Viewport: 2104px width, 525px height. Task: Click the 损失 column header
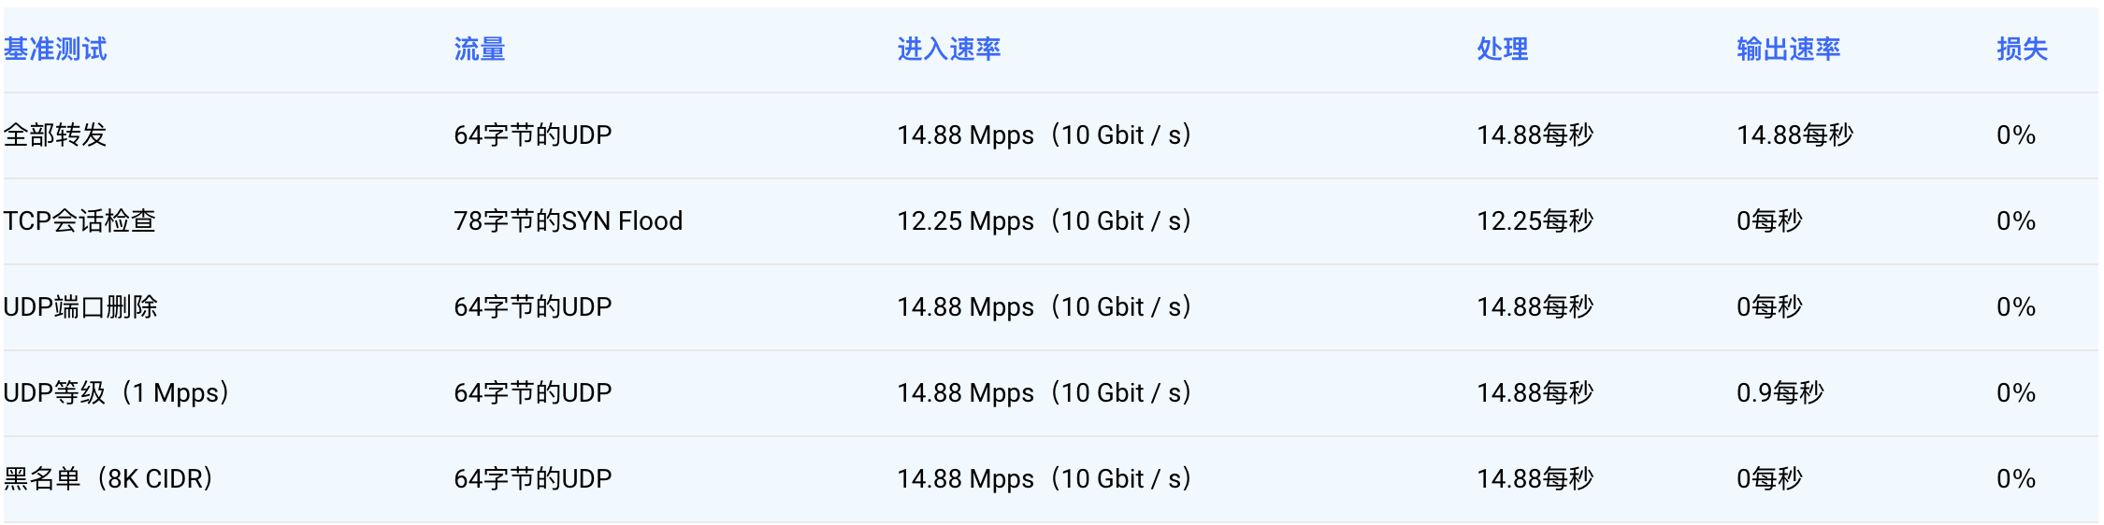[x=2022, y=49]
